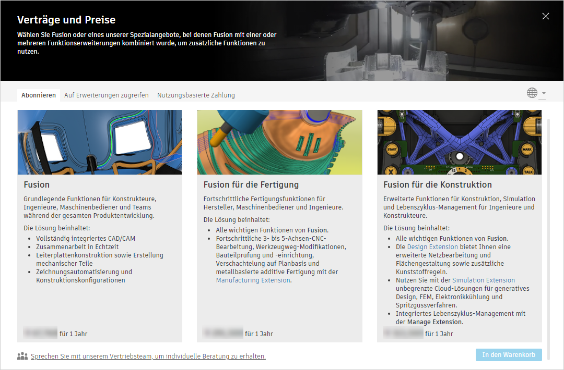Click 'für 1 Jahr' under Fusion für die Konstruktion
Viewport: 564px width, 370px height.
pos(439,334)
